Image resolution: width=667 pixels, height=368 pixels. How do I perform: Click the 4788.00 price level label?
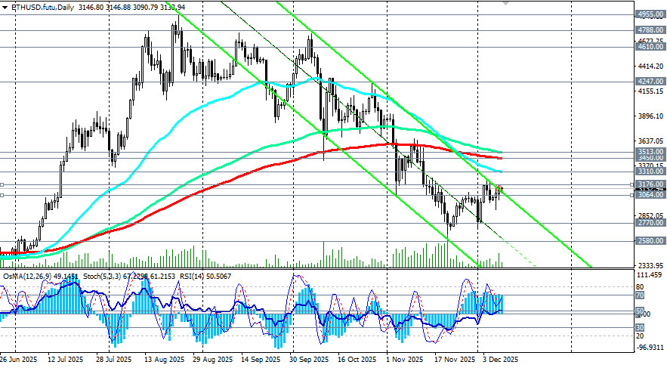click(x=650, y=30)
